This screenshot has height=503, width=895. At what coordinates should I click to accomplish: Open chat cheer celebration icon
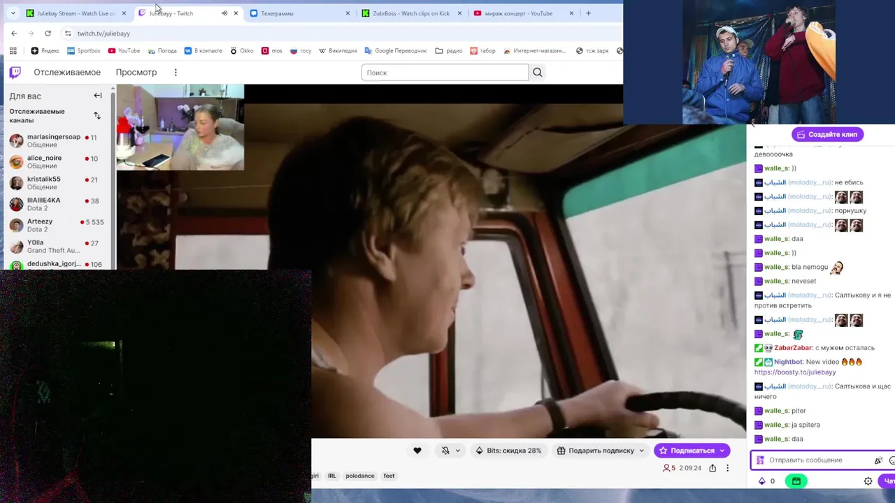coord(878,460)
